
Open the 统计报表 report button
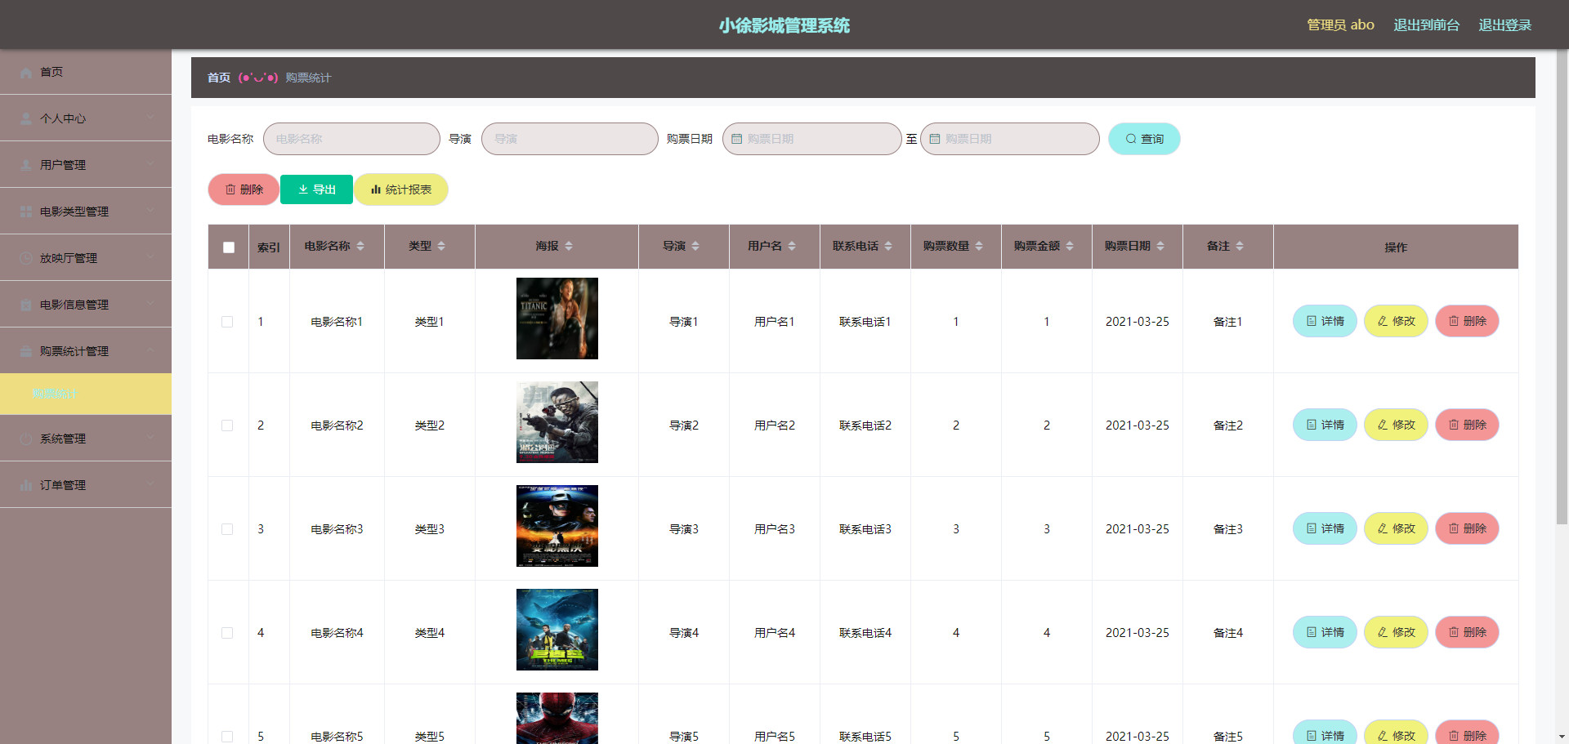pyautogui.click(x=401, y=189)
